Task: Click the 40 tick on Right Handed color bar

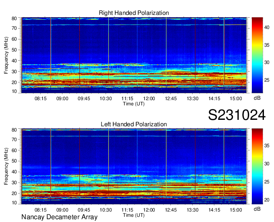Action: 267,27
